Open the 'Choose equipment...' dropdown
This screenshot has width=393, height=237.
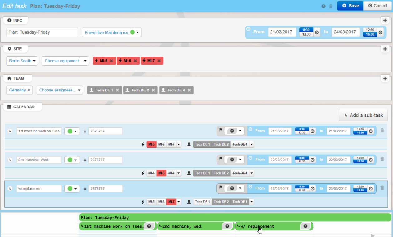click(65, 61)
